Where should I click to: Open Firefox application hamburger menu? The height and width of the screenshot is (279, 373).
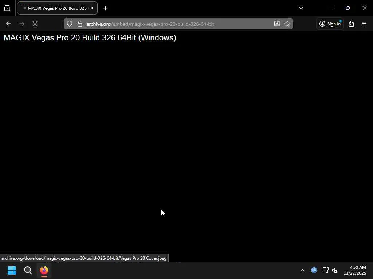tap(364, 24)
